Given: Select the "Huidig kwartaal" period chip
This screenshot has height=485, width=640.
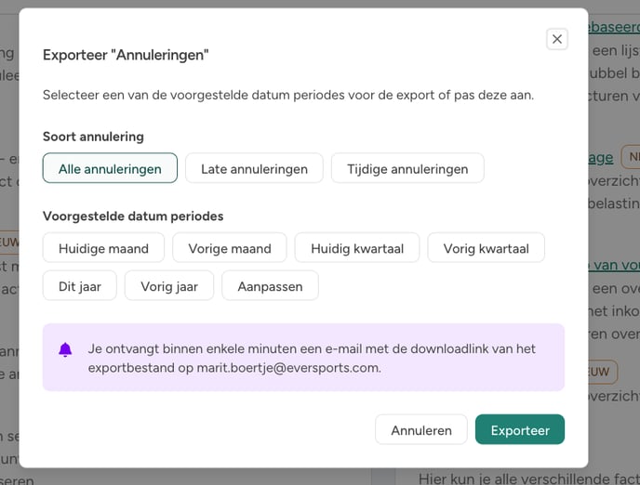Looking at the screenshot, I should 357,248.
